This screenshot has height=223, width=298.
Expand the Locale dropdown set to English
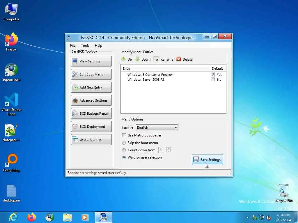pos(157,127)
